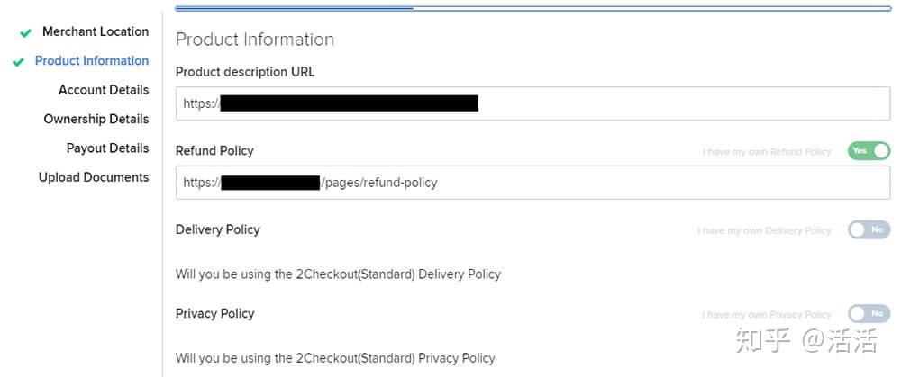Go to Ownership Details step
The image size is (901, 377).
pyautogui.click(x=96, y=119)
